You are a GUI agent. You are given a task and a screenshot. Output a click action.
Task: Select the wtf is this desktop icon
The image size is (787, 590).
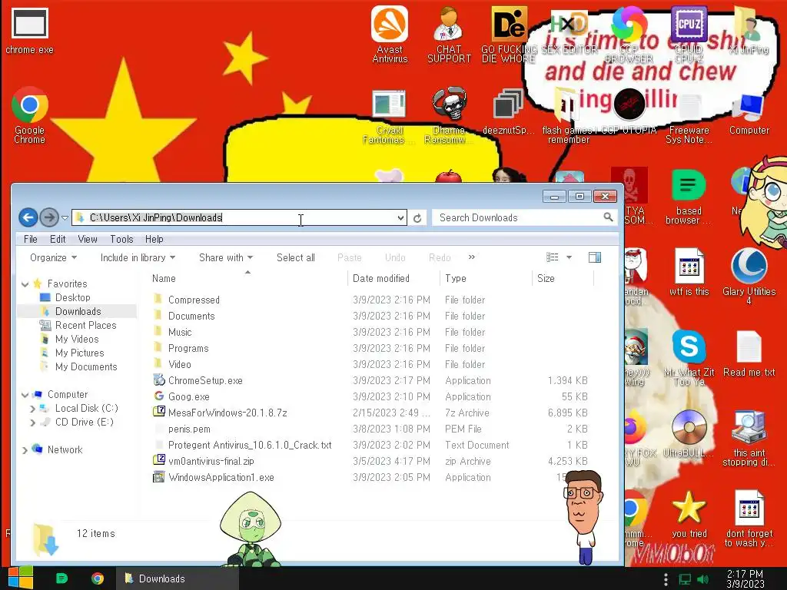689,273
